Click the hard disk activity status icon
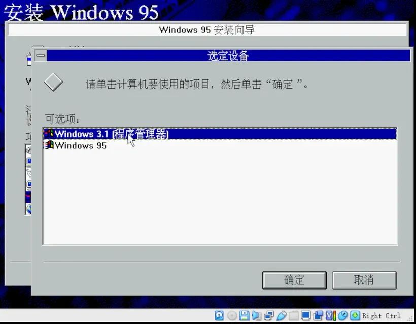This screenshot has width=416, height=324. click(x=219, y=316)
